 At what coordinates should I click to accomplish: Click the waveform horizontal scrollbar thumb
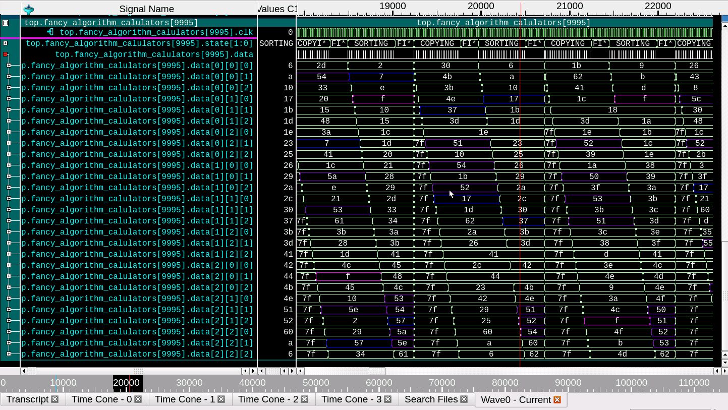pos(376,371)
